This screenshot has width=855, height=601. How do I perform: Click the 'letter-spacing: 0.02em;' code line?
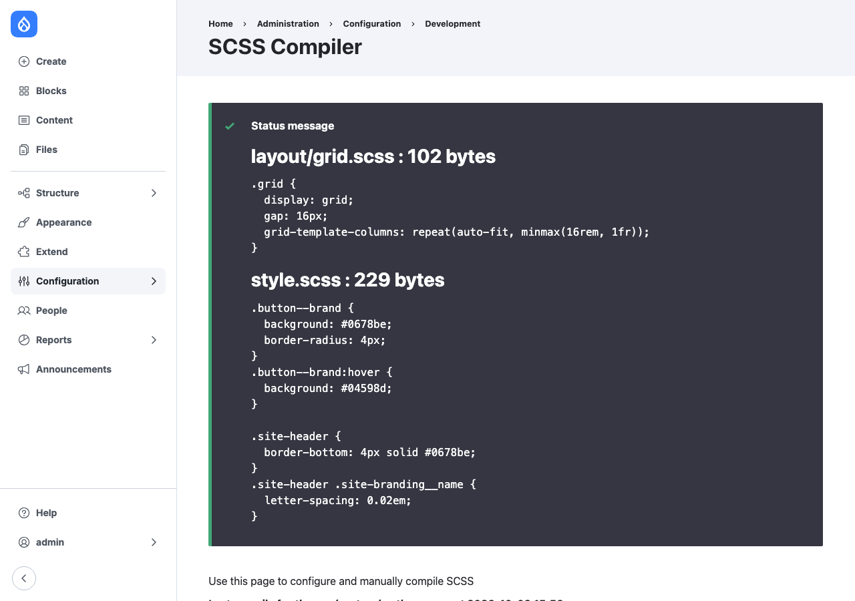point(338,500)
